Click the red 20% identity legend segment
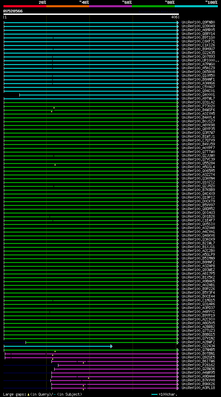The image size is (221, 397). pyautogui.click(x=25, y=6)
